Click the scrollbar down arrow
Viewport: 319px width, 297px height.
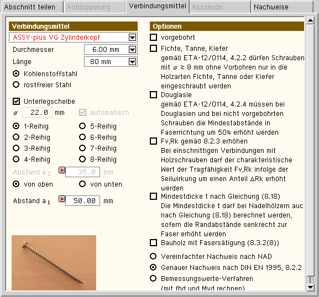click(x=310, y=287)
